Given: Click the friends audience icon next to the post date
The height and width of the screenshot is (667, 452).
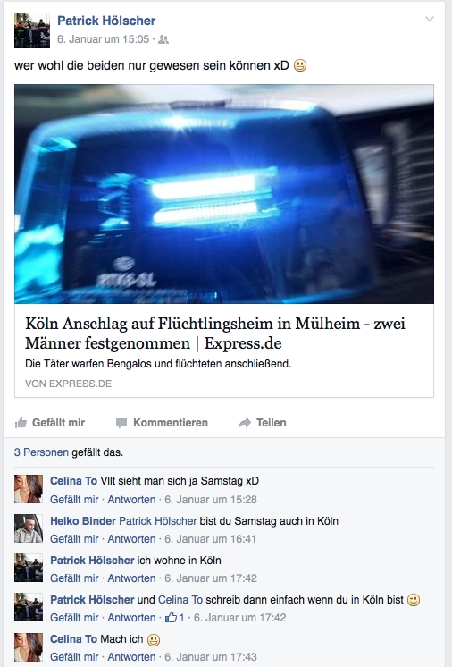Looking at the screenshot, I should (x=163, y=39).
